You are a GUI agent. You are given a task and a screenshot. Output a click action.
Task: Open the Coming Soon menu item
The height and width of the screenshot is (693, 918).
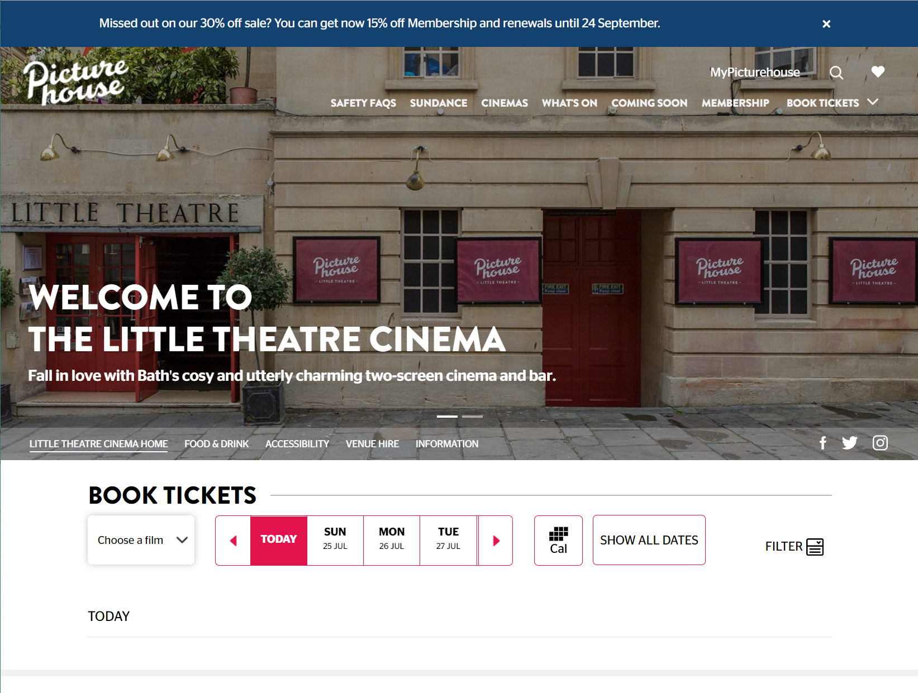point(649,103)
